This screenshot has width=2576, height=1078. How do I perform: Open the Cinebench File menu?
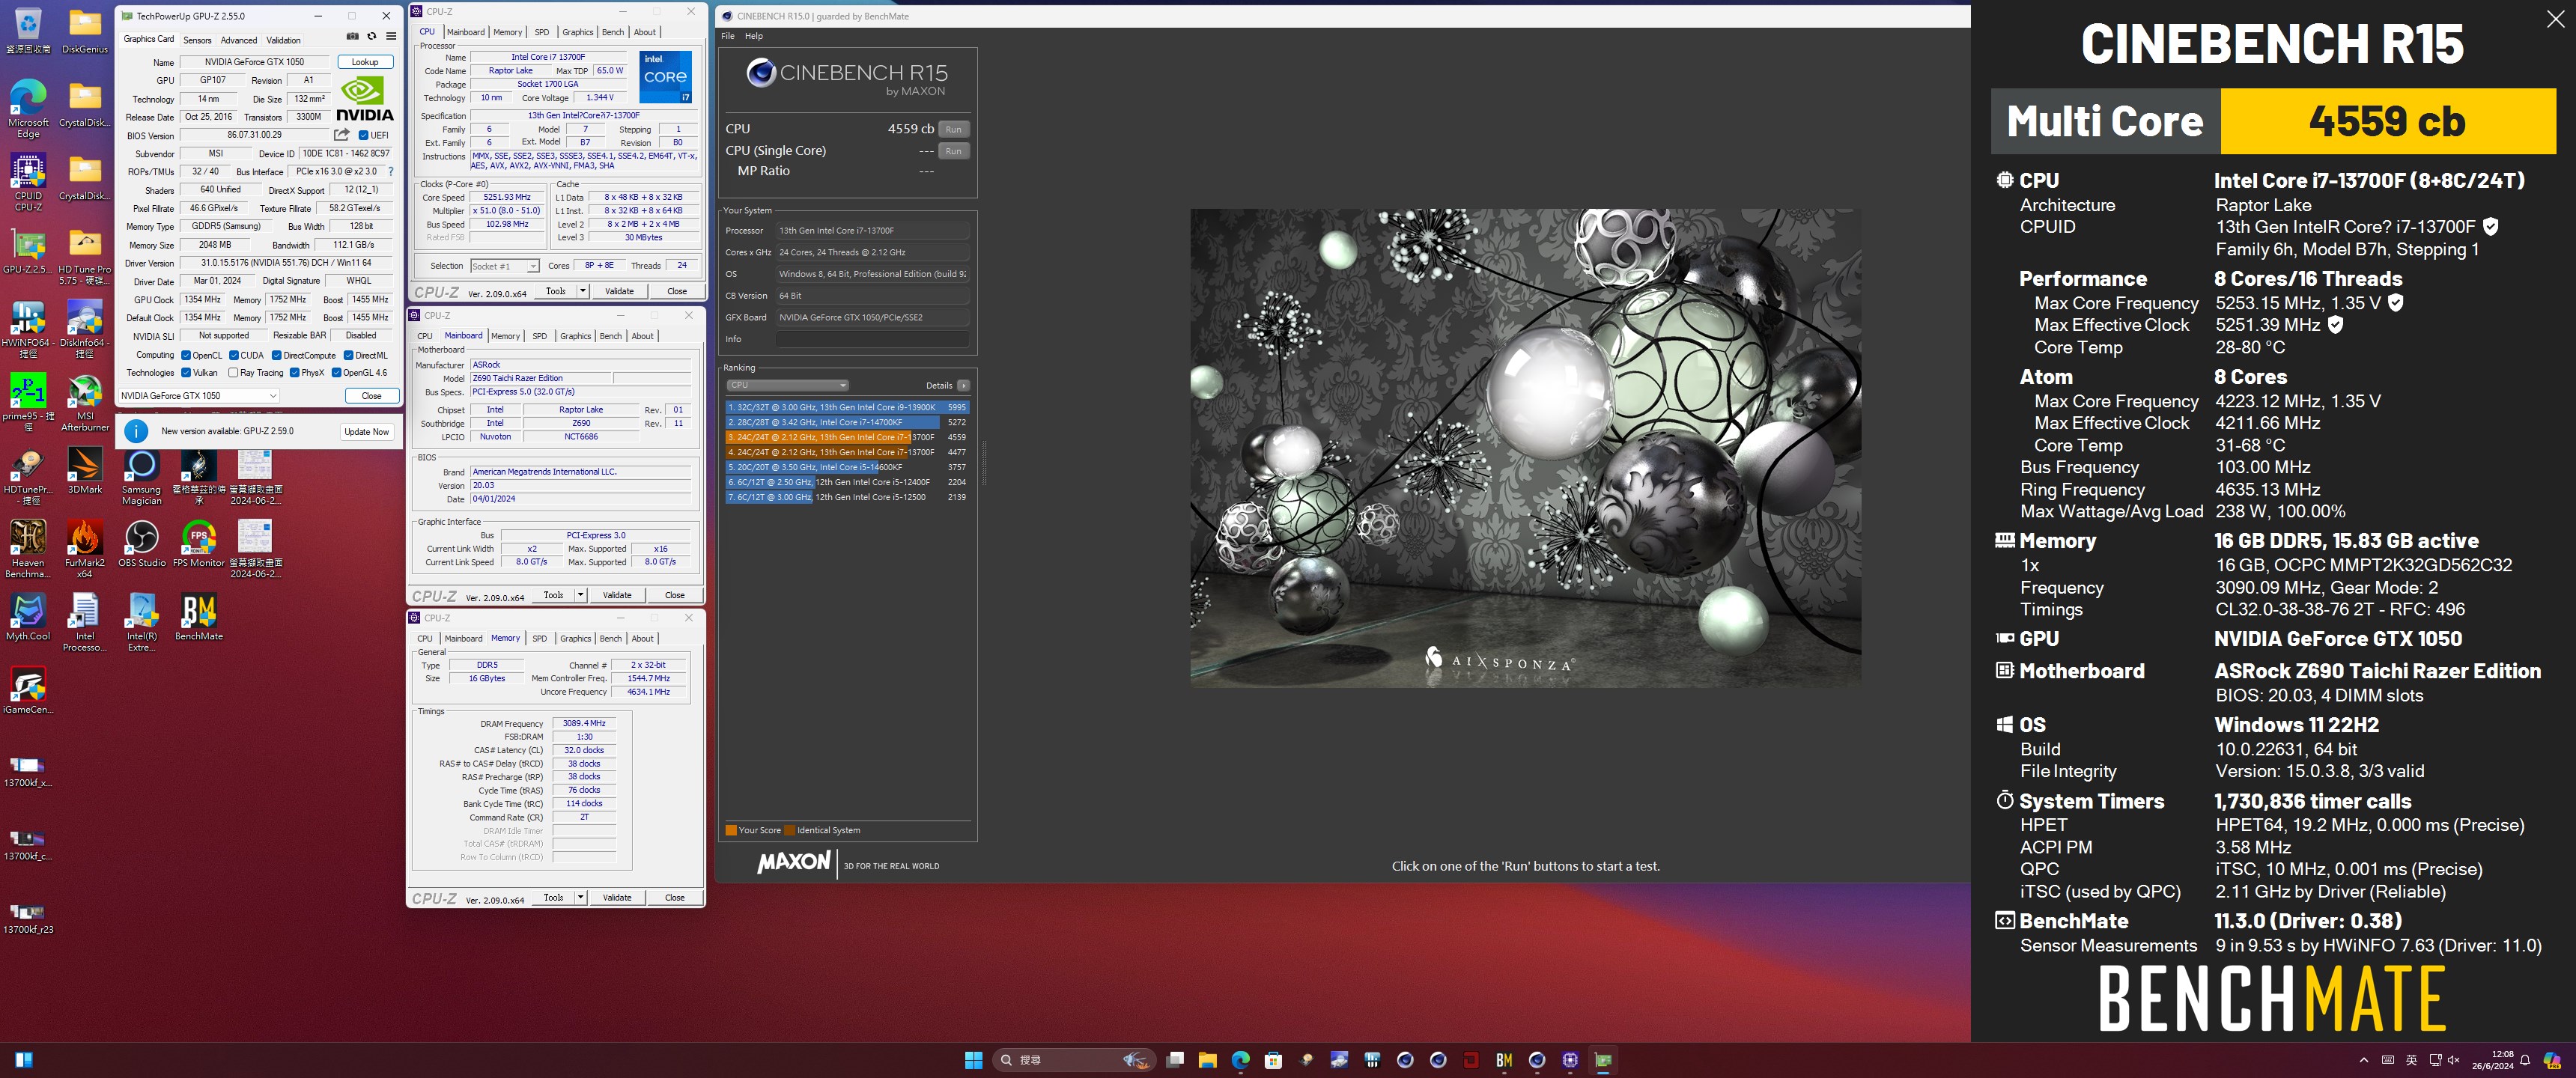(x=728, y=36)
